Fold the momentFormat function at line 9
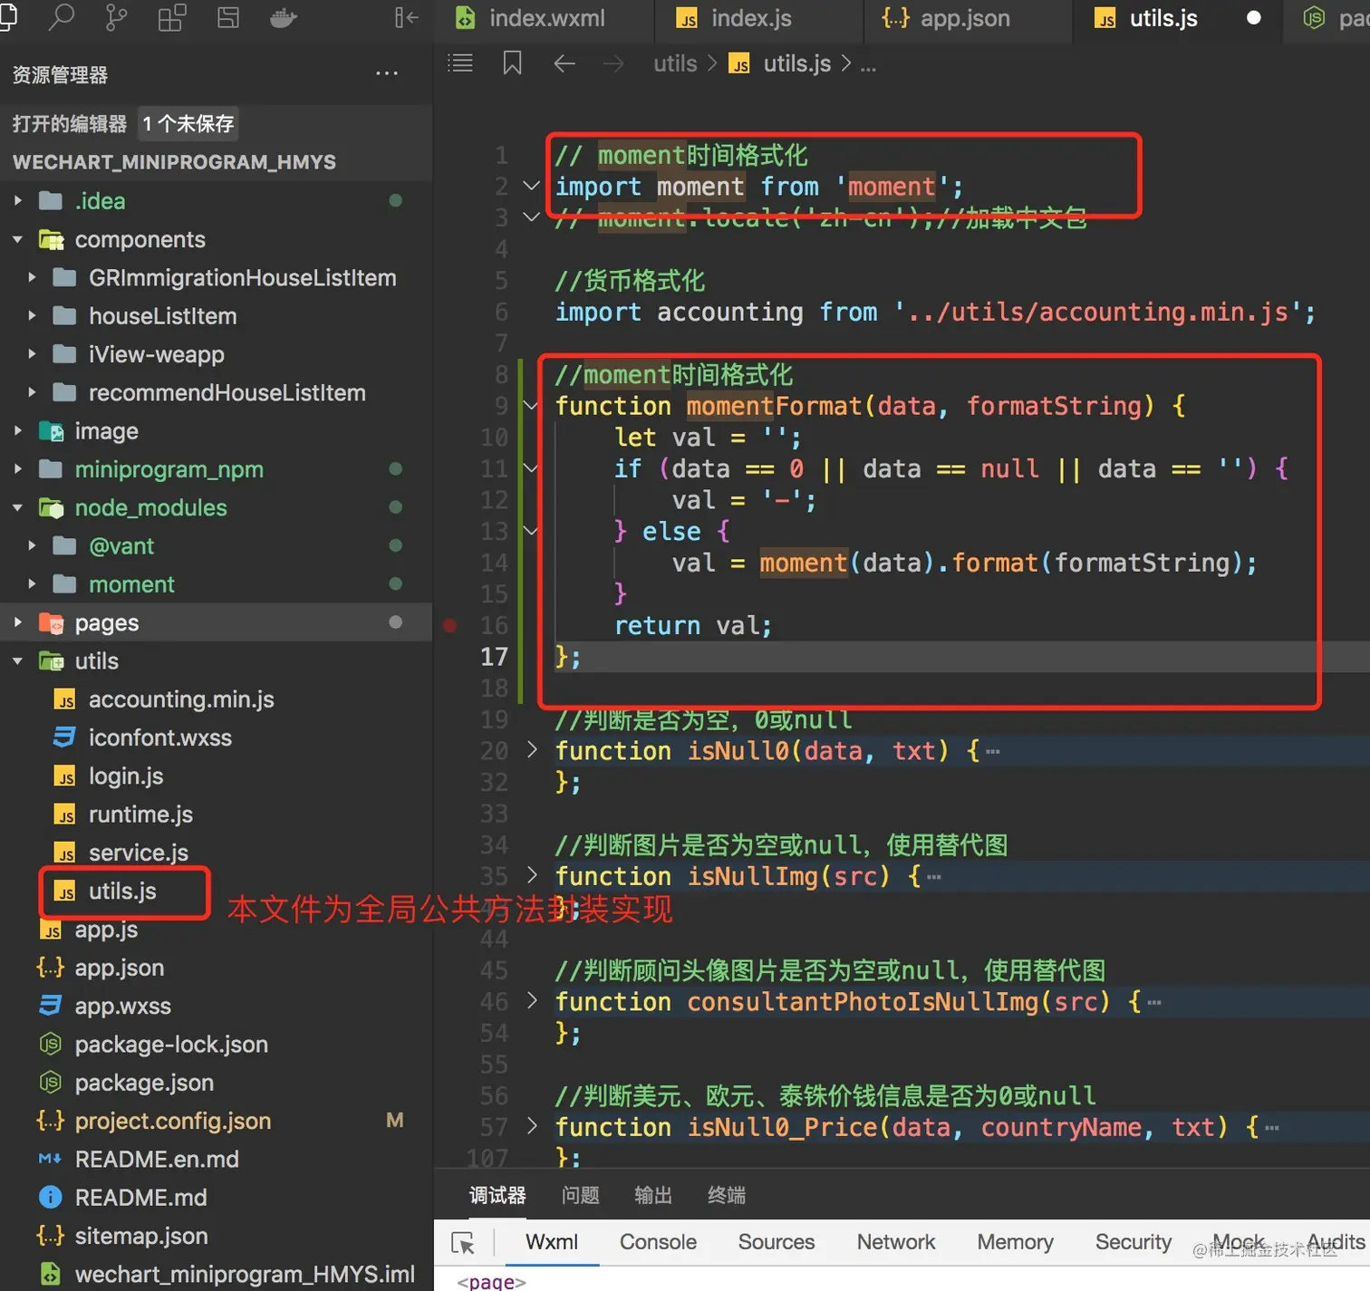This screenshot has width=1370, height=1291. (532, 406)
